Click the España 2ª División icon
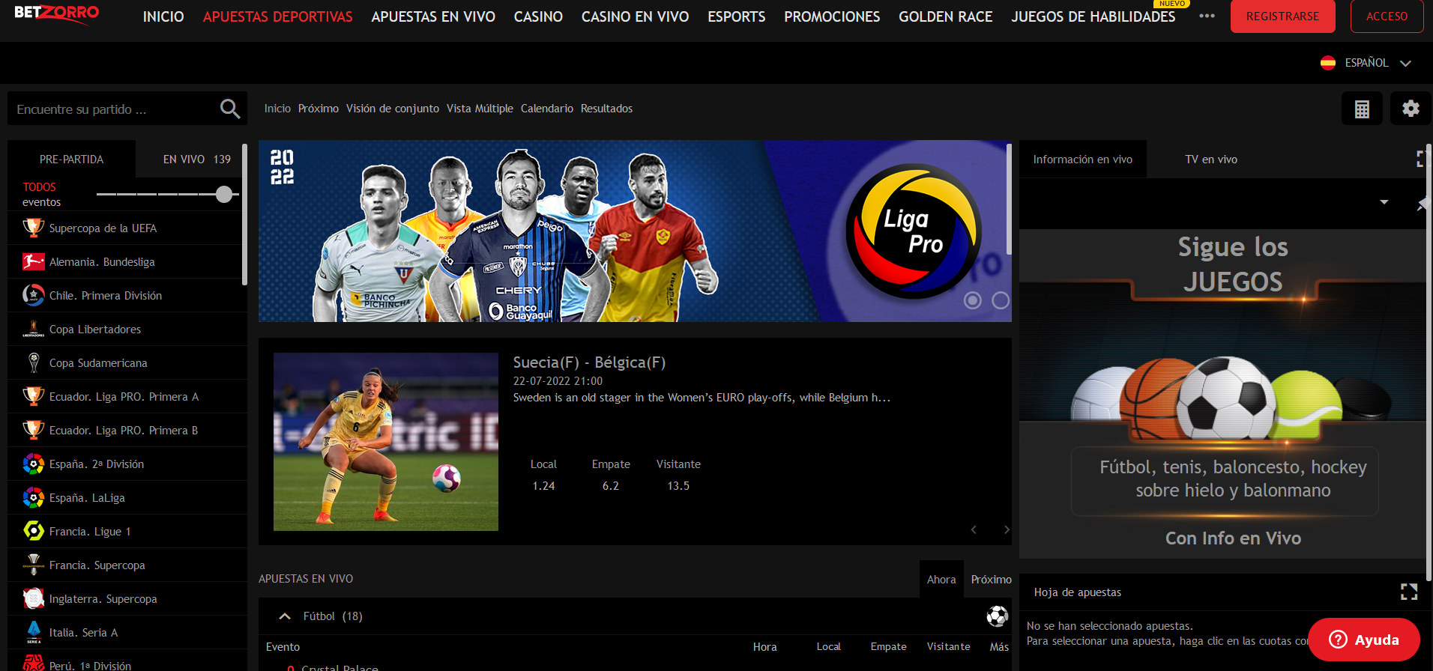This screenshot has height=671, width=1433. click(x=33, y=464)
